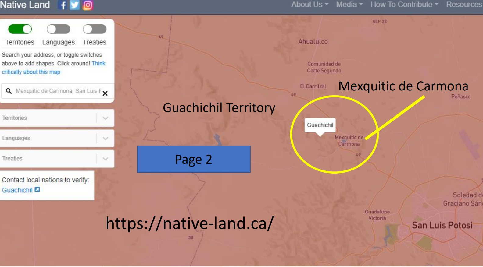Open the About Us menu
This screenshot has height=267, width=483.
pyautogui.click(x=309, y=5)
